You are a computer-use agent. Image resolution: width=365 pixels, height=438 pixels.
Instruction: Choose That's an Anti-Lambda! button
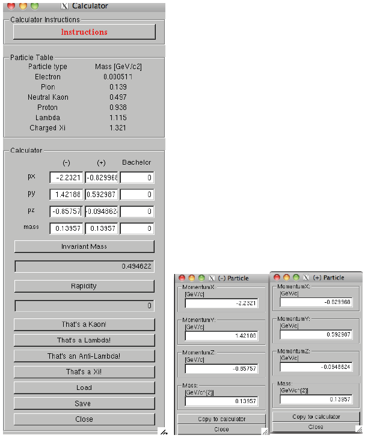tap(84, 356)
